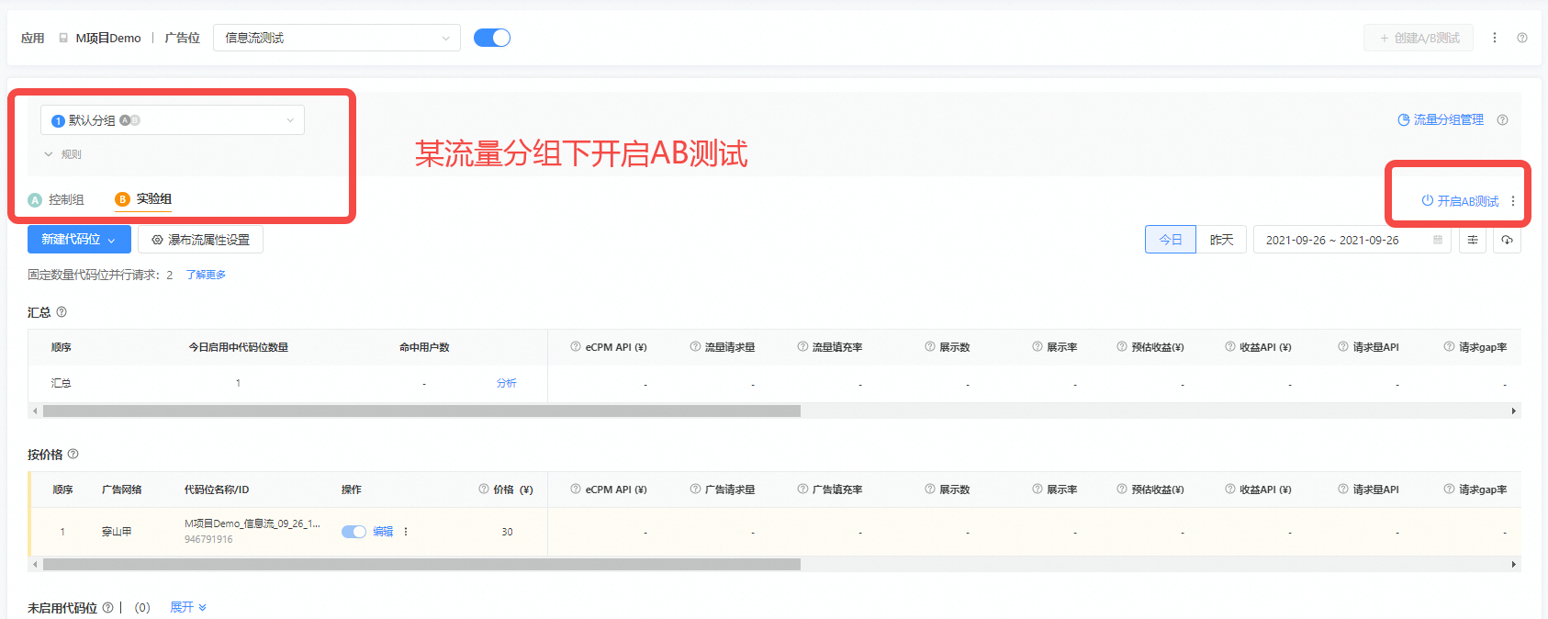Click eCPM API help icon in 按价格 table

(x=576, y=489)
